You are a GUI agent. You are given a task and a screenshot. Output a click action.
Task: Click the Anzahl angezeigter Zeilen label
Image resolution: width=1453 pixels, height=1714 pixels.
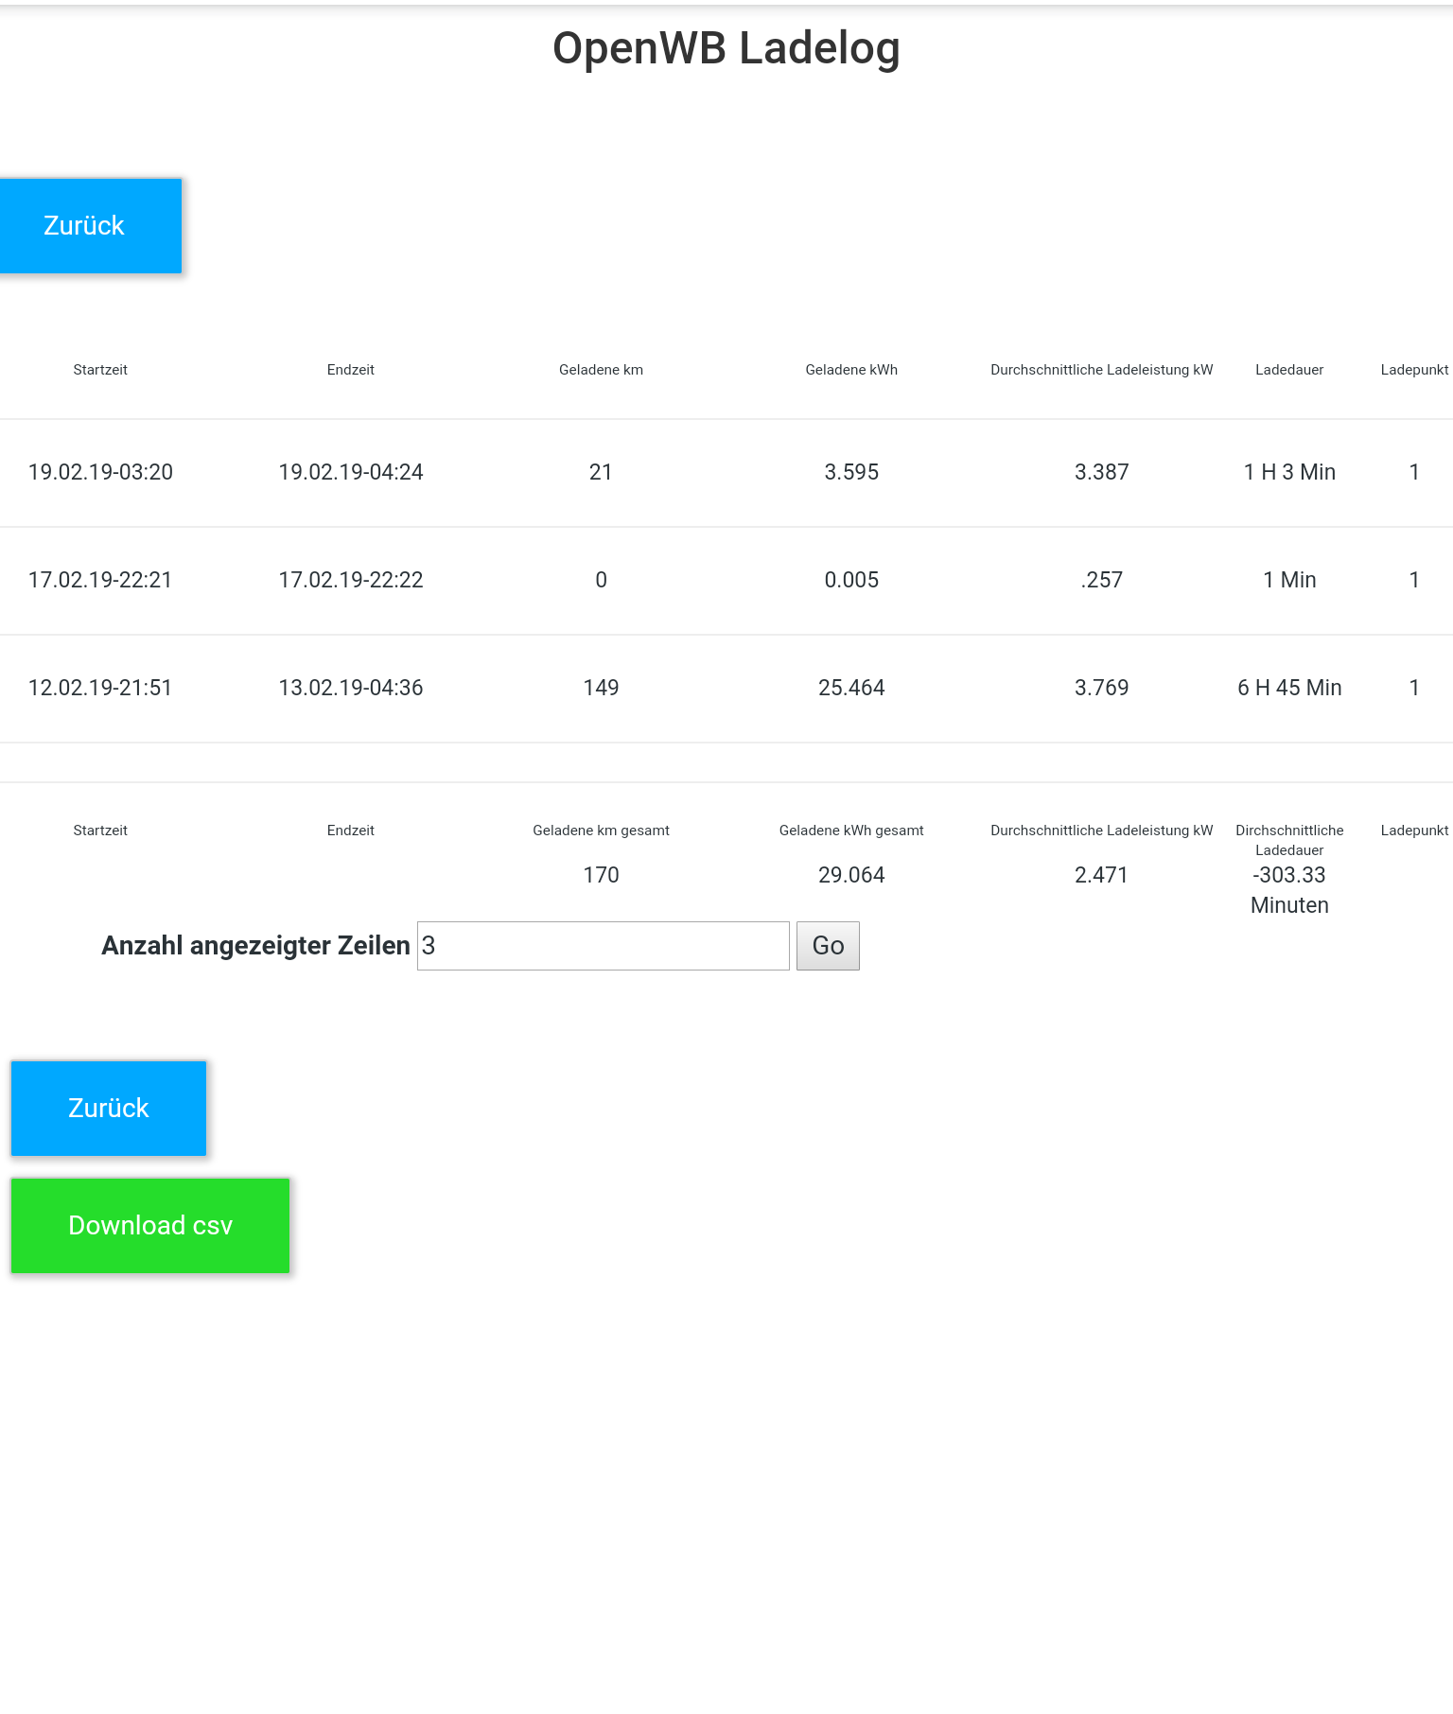(x=255, y=946)
